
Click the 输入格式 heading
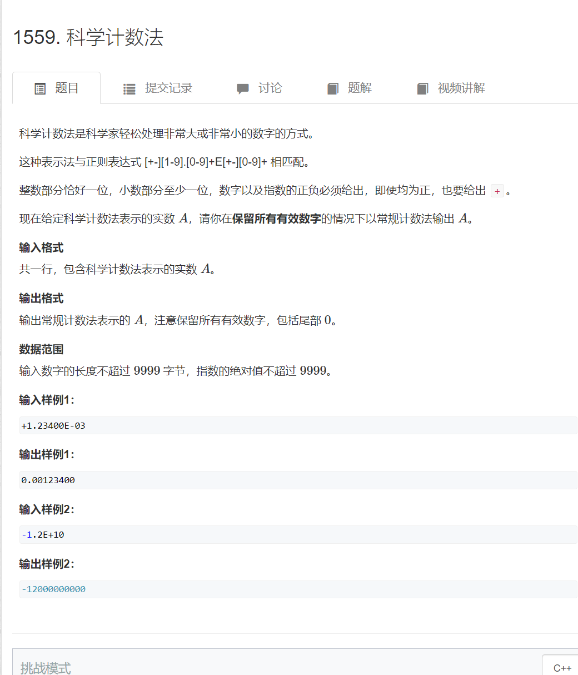coord(41,248)
